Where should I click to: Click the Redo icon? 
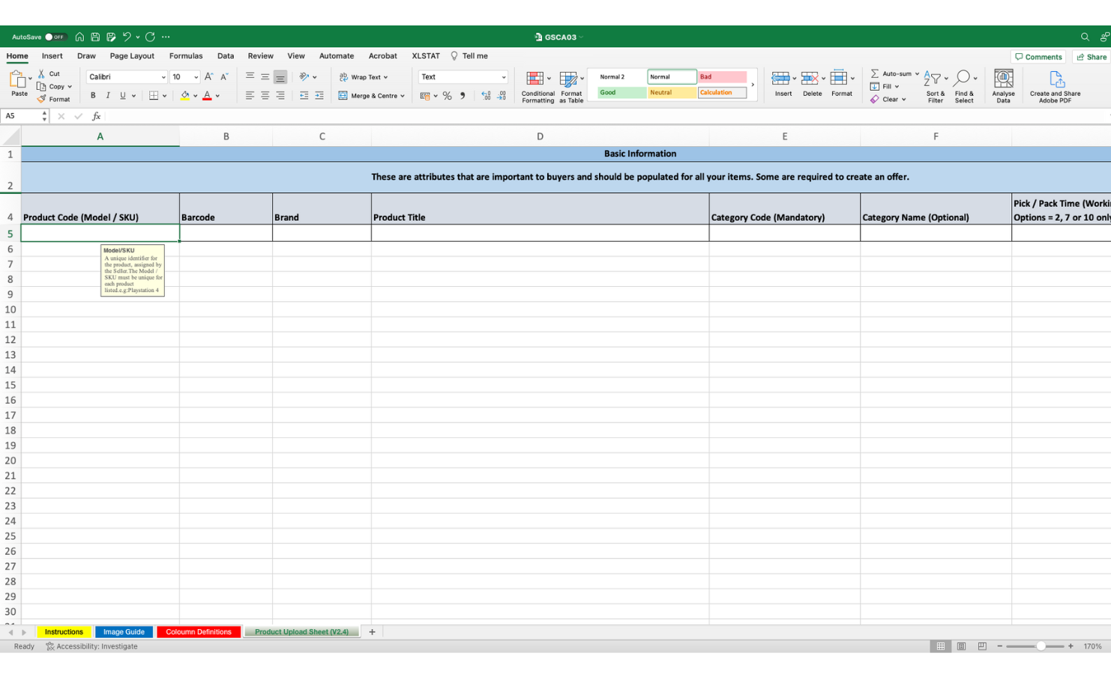(150, 37)
